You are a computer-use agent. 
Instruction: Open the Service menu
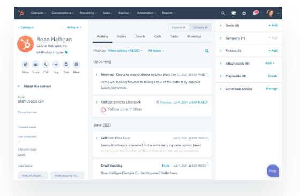pos(125,13)
